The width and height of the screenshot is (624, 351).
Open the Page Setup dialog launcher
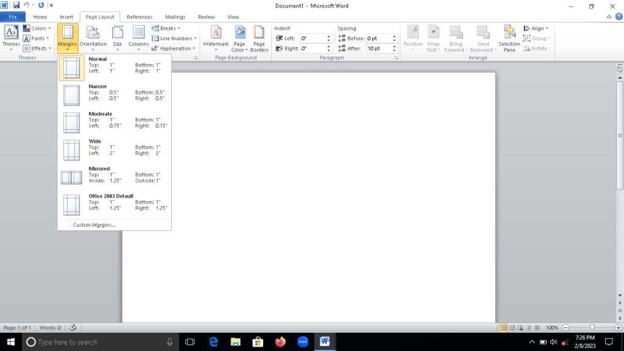click(196, 58)
